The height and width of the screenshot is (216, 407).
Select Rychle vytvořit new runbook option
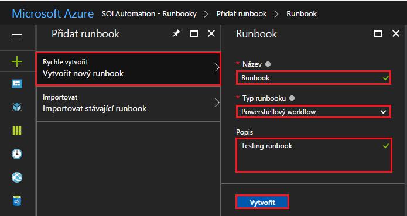(128, 68)
